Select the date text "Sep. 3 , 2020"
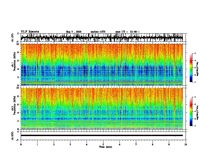209x162 pixels. (x=74, y=32)
